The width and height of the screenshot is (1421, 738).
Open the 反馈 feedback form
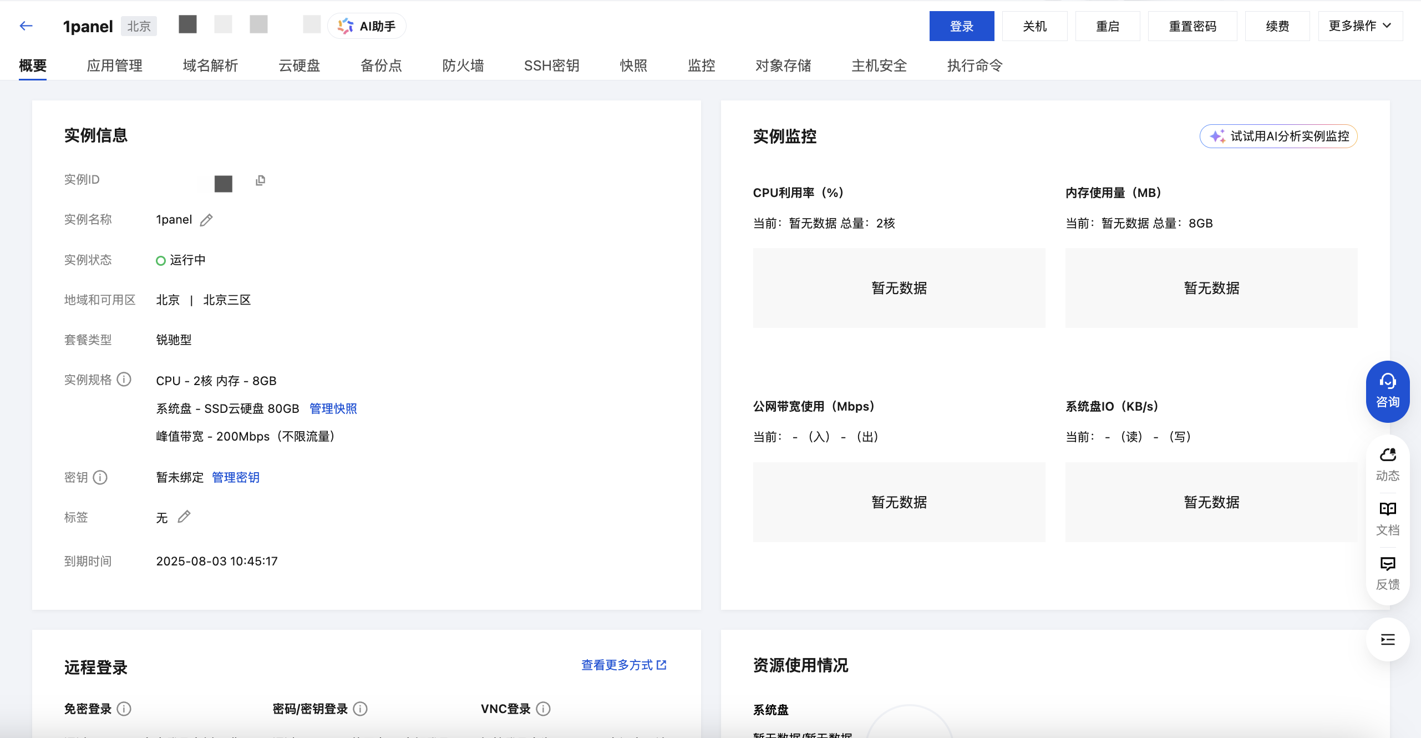pos(1388,574)
